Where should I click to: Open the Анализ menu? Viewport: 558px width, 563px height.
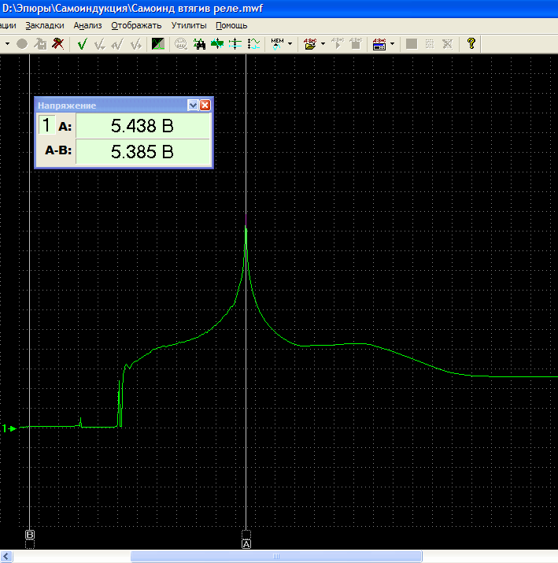click(x=87, y=25)
